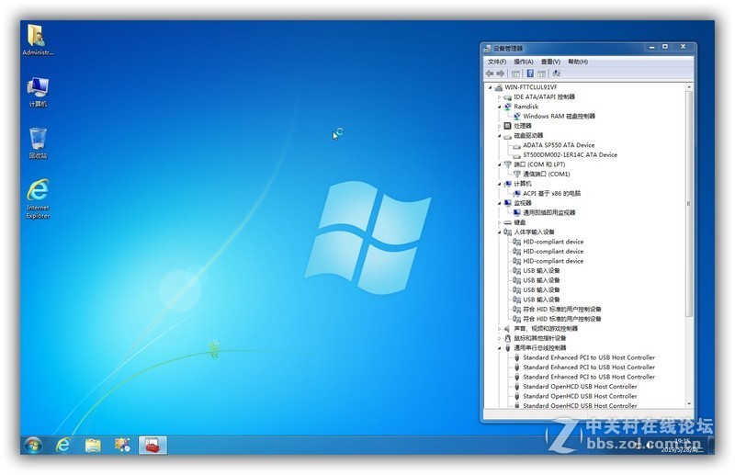
Task: Click the device tree scrollbar down arrow
Action: [688, 403]
